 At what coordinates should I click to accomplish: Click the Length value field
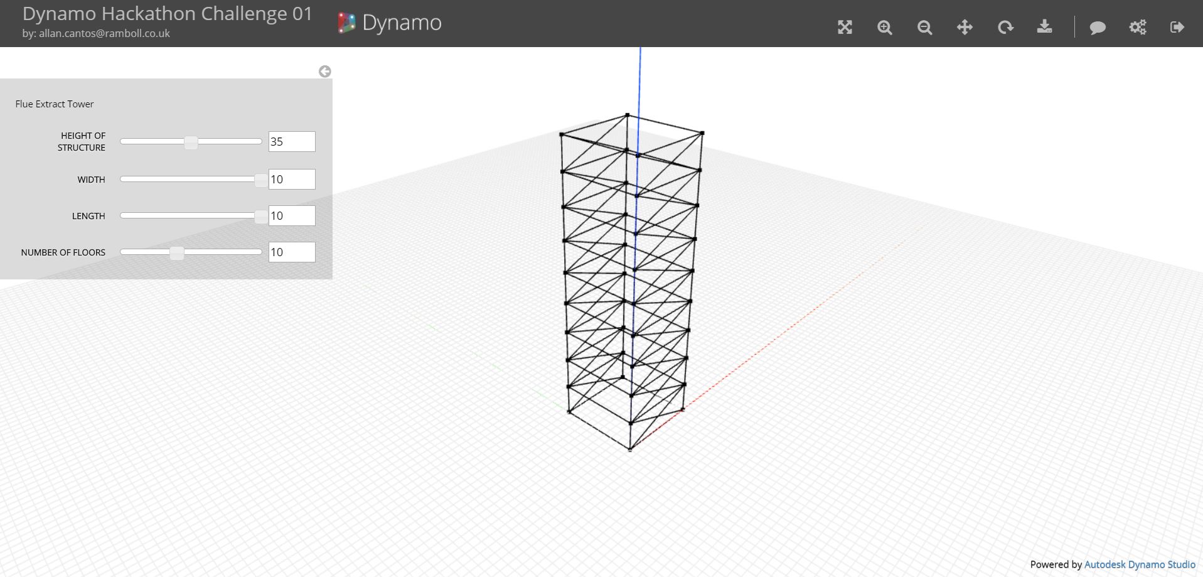click(292, 216)
